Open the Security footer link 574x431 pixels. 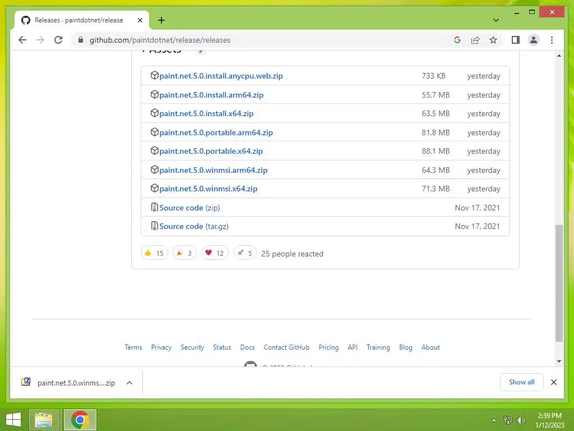click(x=192, y=347)
